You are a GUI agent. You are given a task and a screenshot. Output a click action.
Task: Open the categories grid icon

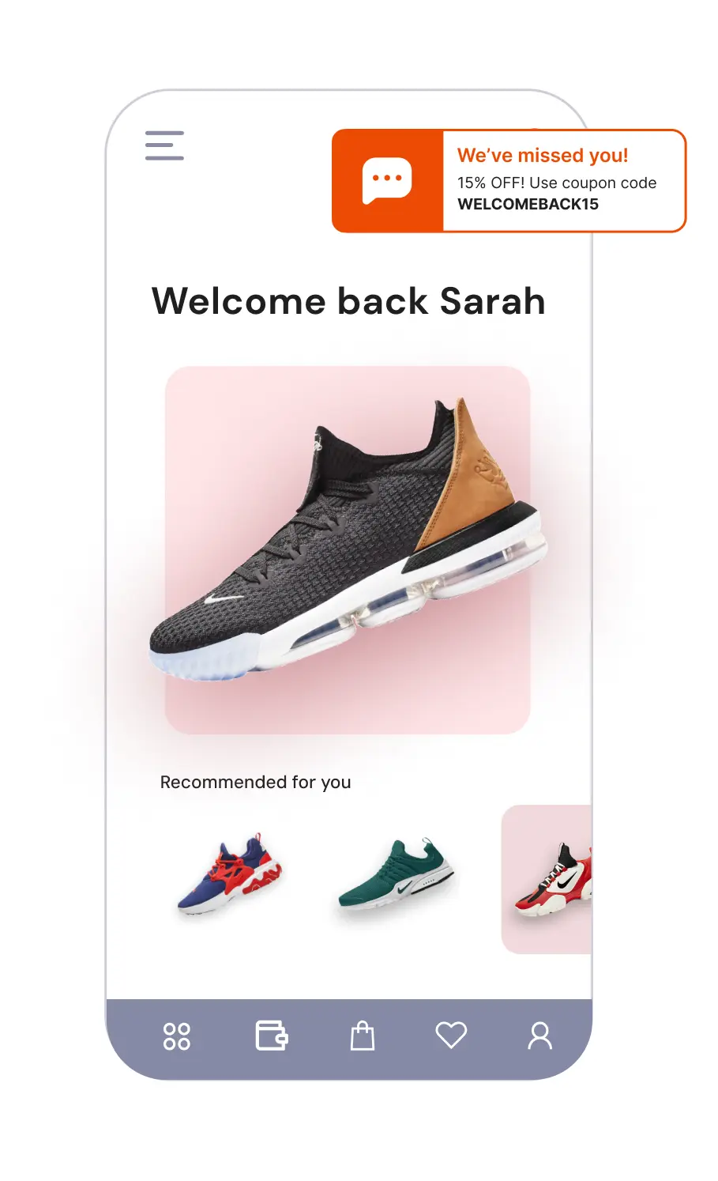pos(177,1036)
